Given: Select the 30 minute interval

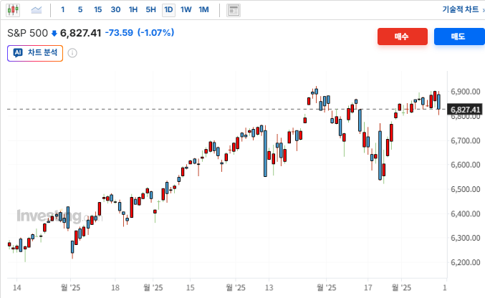Looking at the screenshot, I should click(x=115, y=10).
